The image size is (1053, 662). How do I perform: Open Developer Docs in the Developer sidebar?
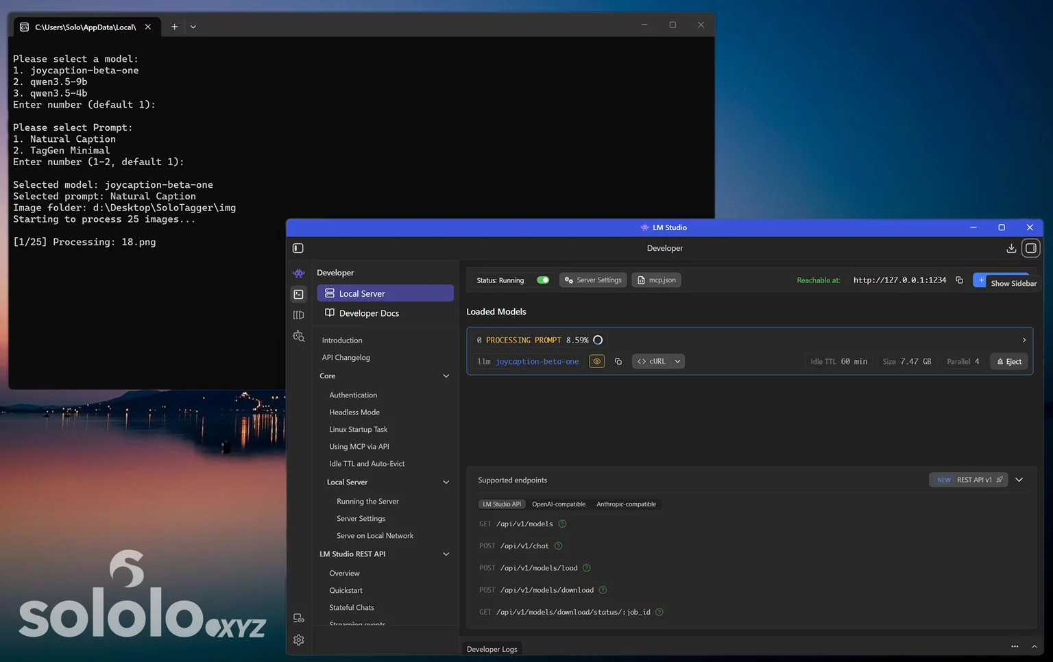(385, 313)
